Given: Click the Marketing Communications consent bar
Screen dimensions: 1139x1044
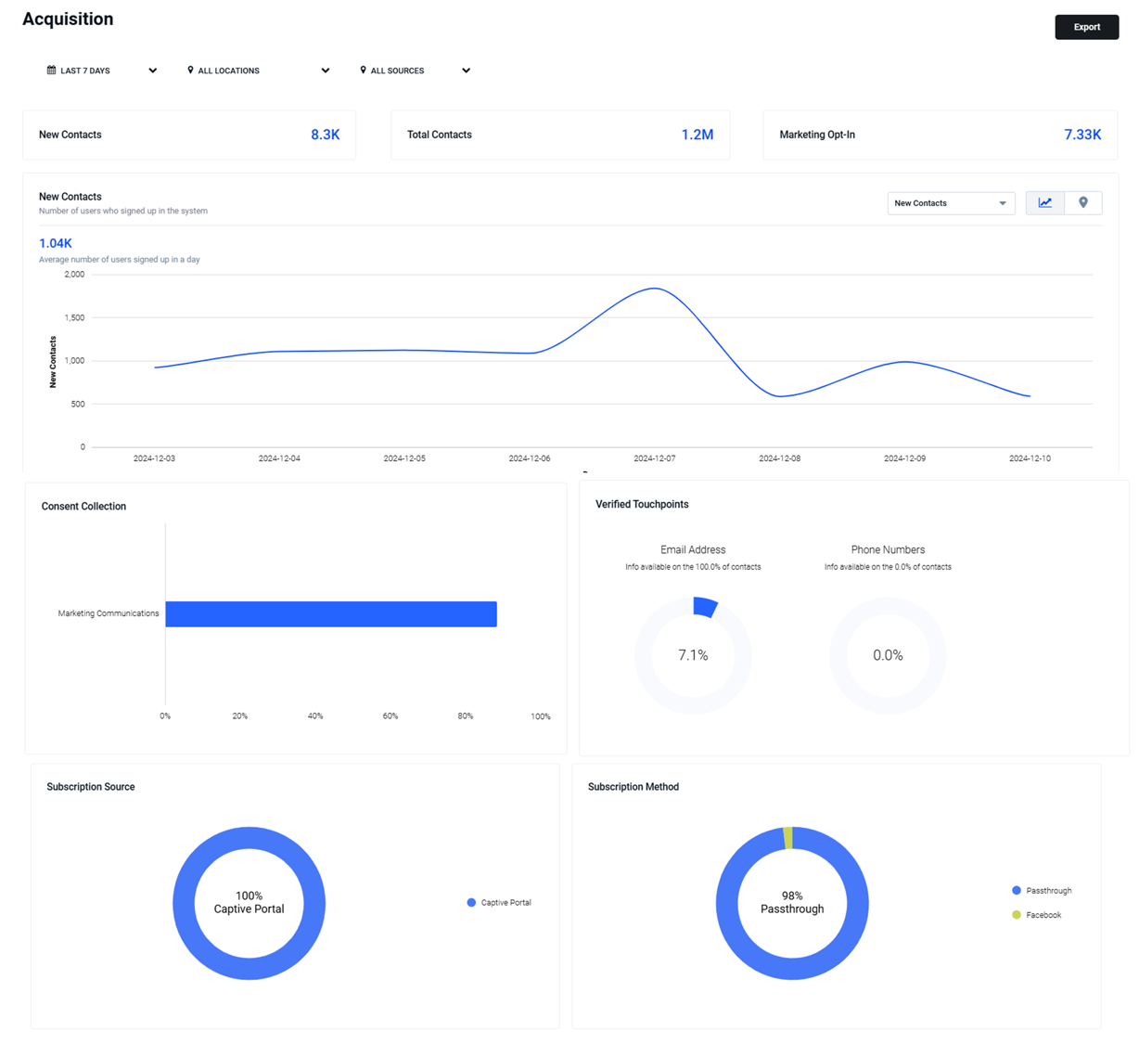Looking at the screenshot, I should point(331,614).
